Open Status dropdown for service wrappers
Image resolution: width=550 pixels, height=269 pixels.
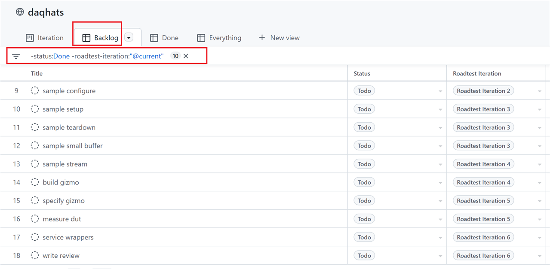click(x=440, y=238)
